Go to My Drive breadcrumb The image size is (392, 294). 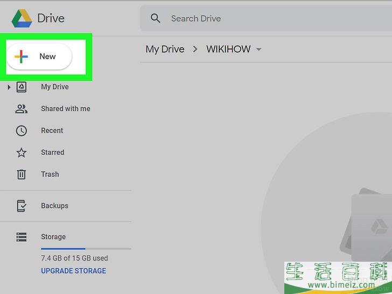pos(165,49)
